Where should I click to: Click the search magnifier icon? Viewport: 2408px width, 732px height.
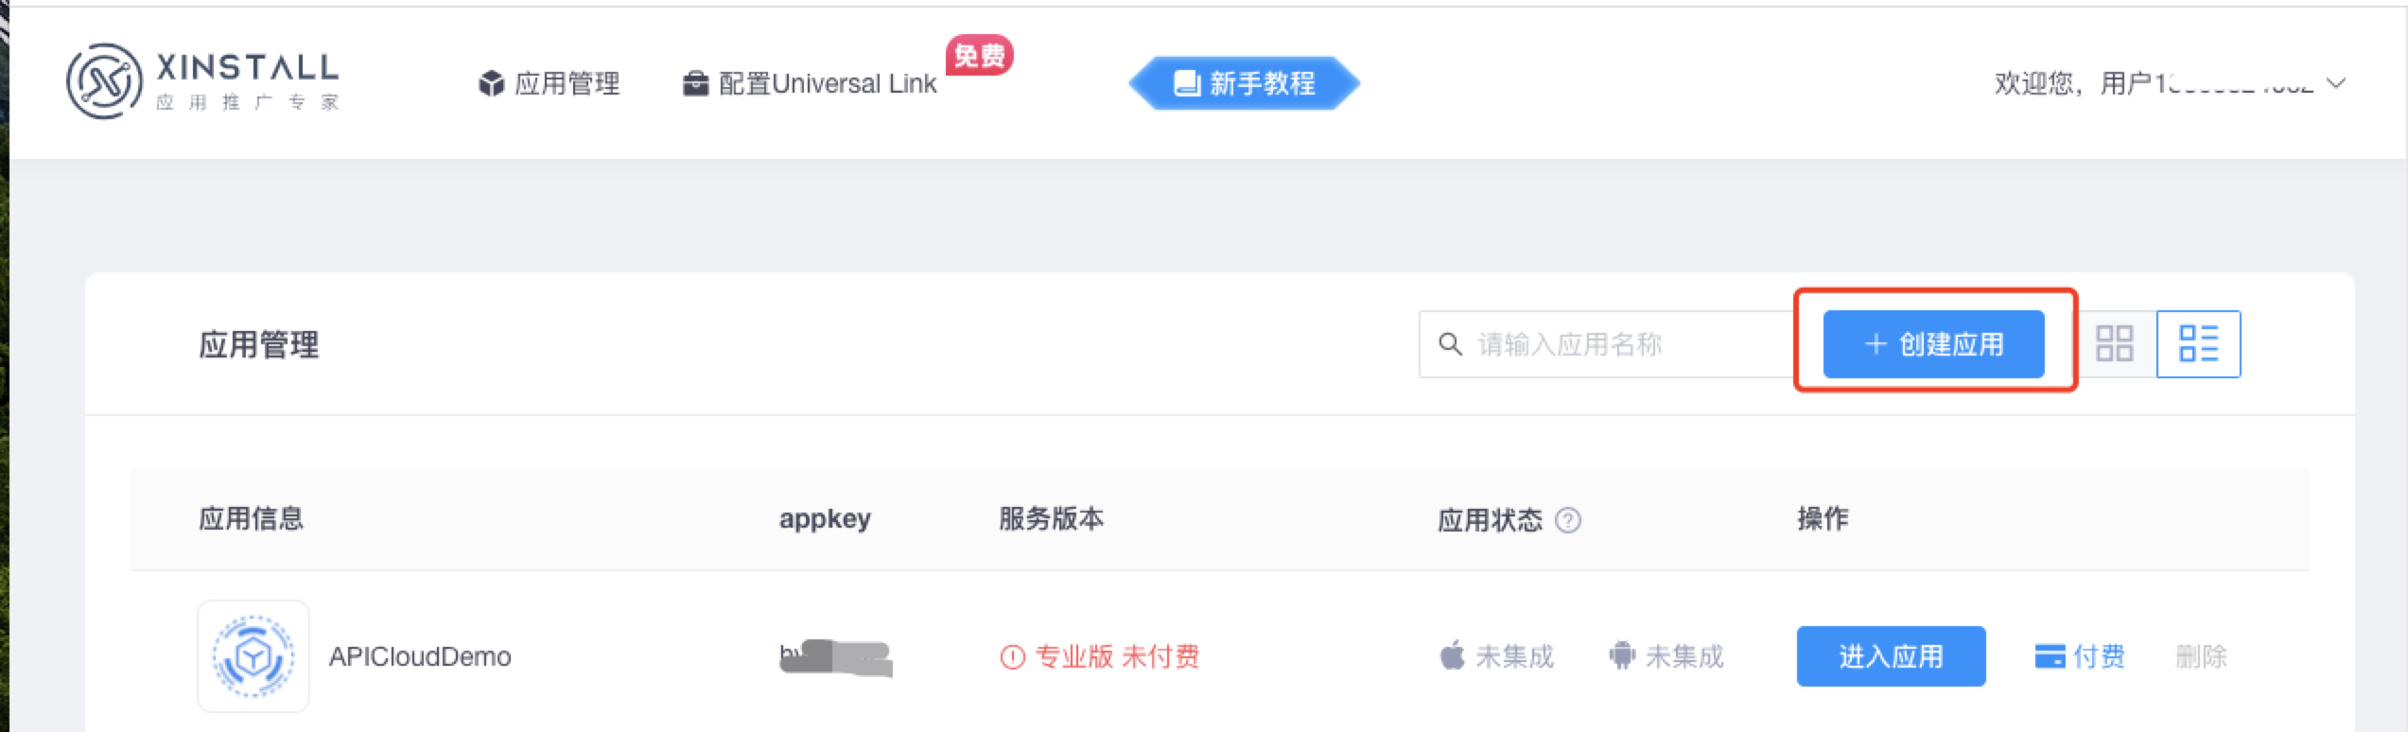tap(1449, 344)
